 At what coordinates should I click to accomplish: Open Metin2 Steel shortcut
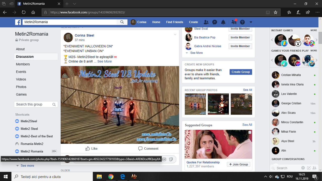point(29,129)
